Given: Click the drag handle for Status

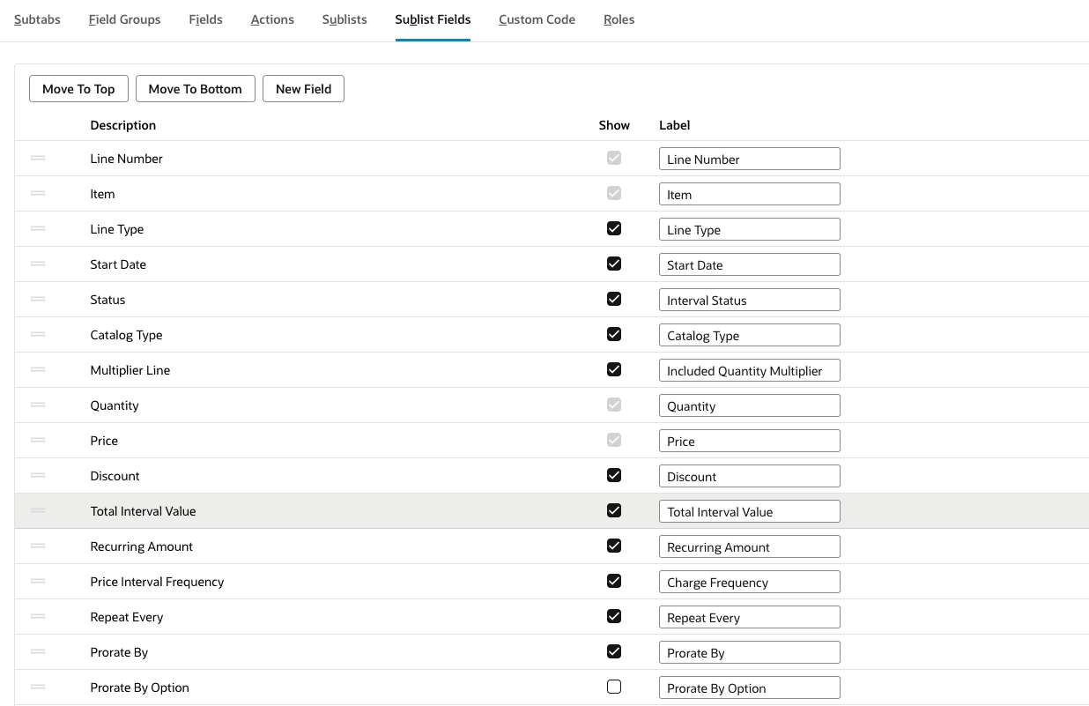Looking at the screenshot, I should pos(38,299).
